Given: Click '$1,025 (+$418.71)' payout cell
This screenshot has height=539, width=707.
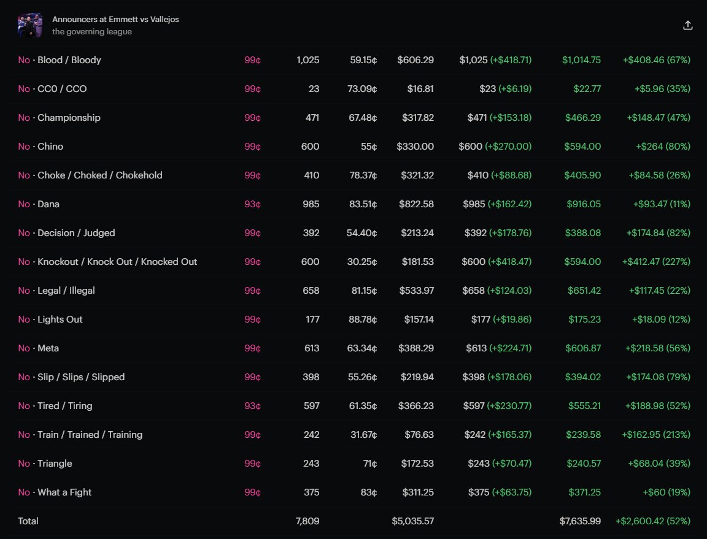Looking at the screenshot, I should 495,60.
